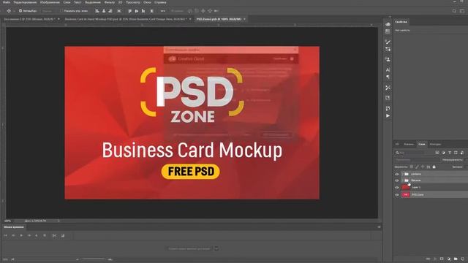Viewport: 468px width, 263px height.
Task: Open the status bar document info arrow
Action: (x=58, y=221)
